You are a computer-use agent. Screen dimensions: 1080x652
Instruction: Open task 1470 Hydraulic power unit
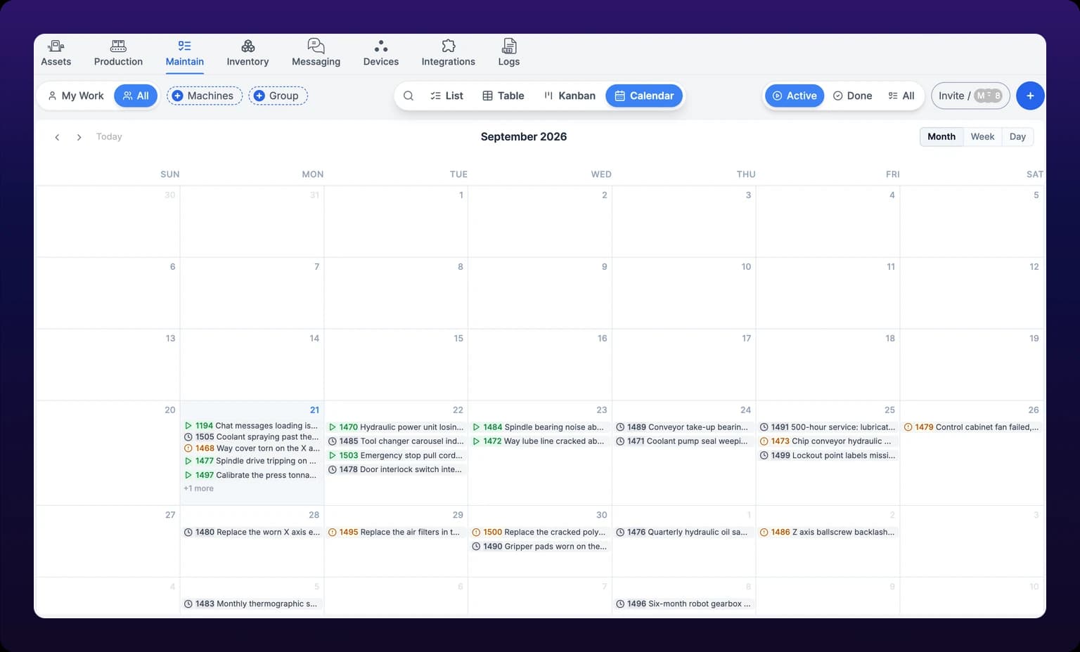[396, 427]
